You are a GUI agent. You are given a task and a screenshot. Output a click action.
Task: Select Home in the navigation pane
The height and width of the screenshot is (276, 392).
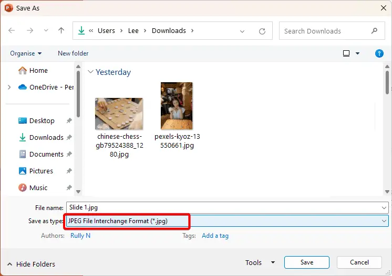point(38,71)
